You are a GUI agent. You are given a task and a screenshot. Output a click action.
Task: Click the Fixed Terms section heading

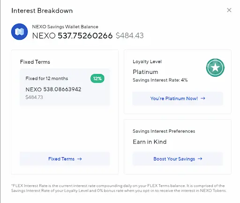click(35, 62)
